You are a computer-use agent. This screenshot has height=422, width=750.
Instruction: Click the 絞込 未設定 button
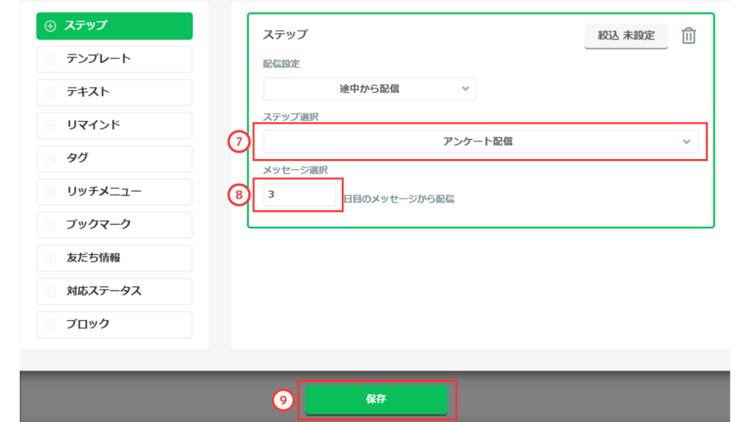click(625, 35)
